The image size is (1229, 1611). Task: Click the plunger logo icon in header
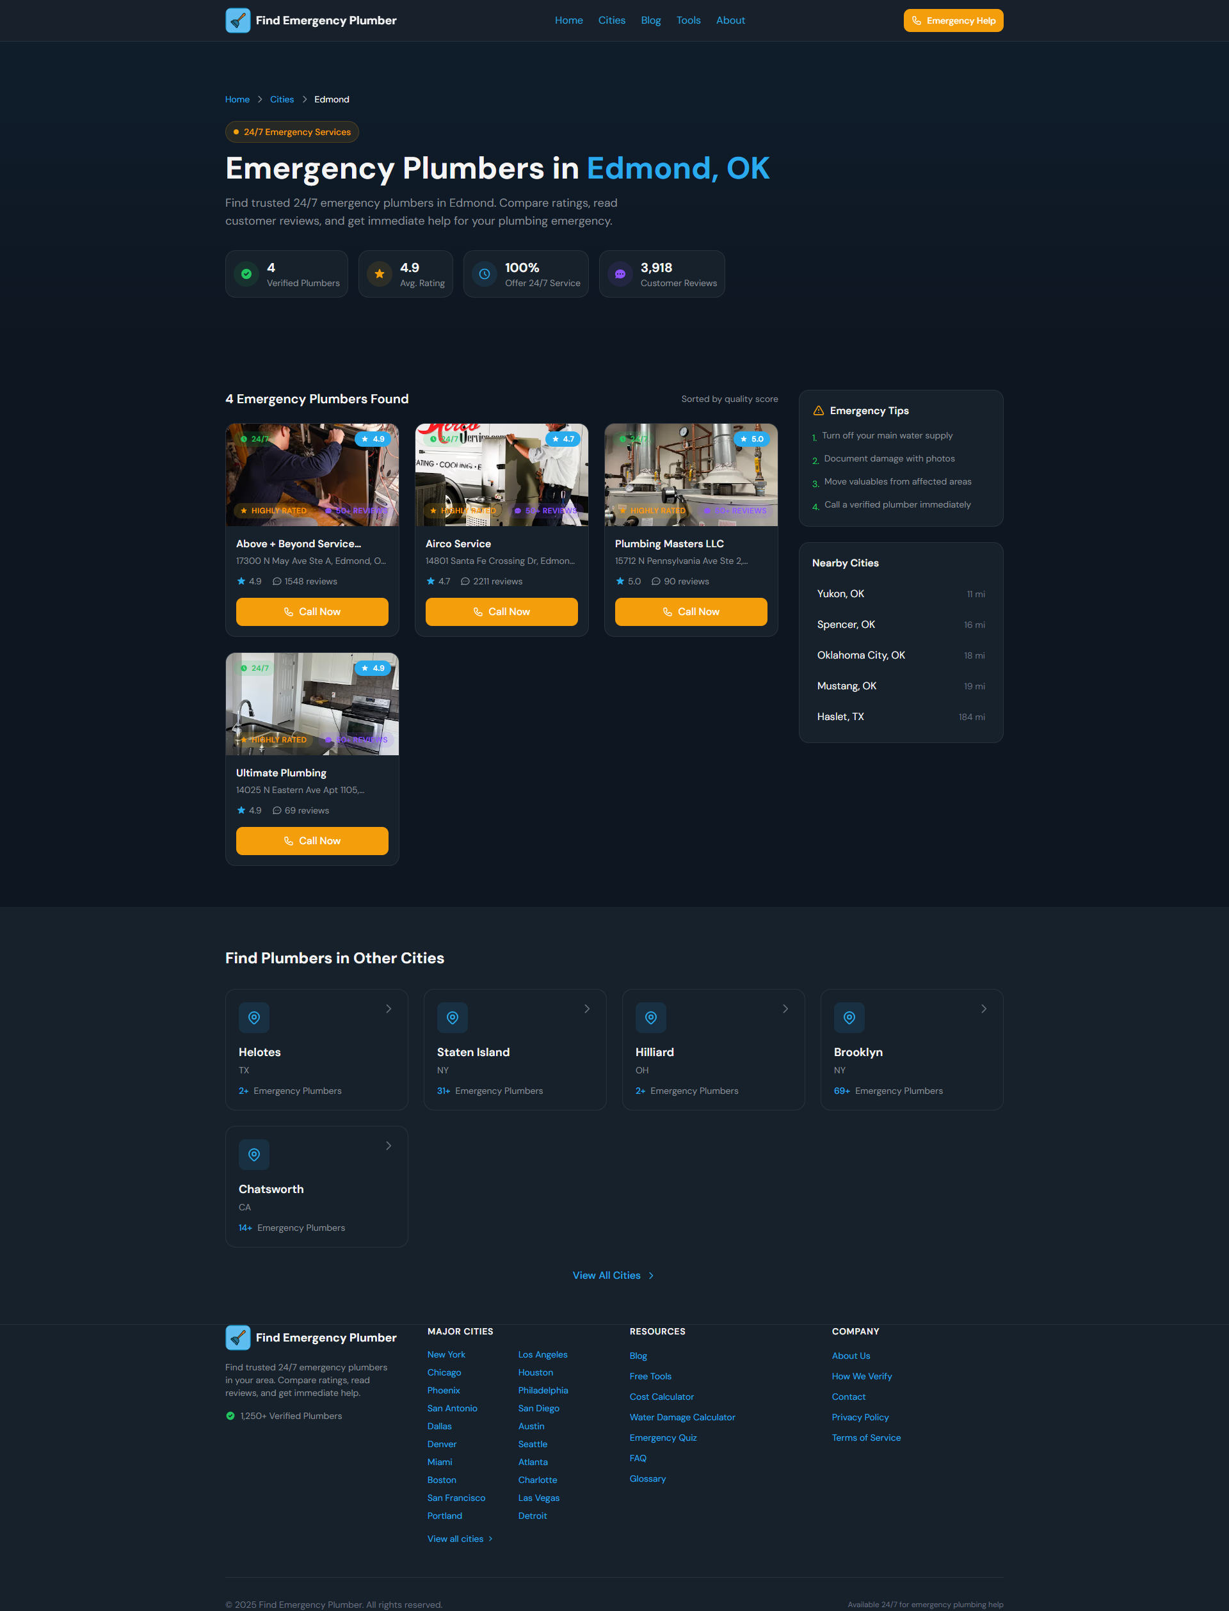237,20
